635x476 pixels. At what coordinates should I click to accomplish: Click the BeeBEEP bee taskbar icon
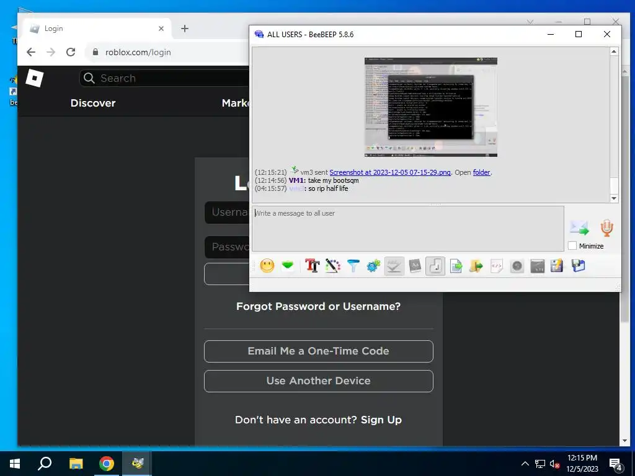138,464
